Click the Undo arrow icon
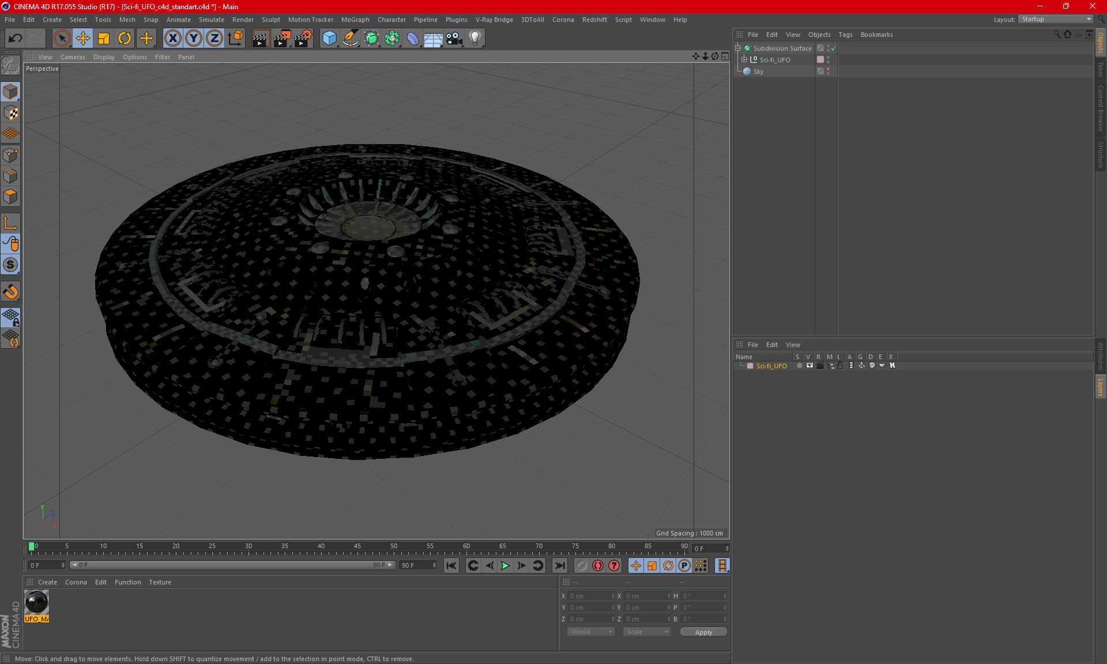The width and height of the screenshot is (1107, 664). pyautogui.click(x=16, y=39)
